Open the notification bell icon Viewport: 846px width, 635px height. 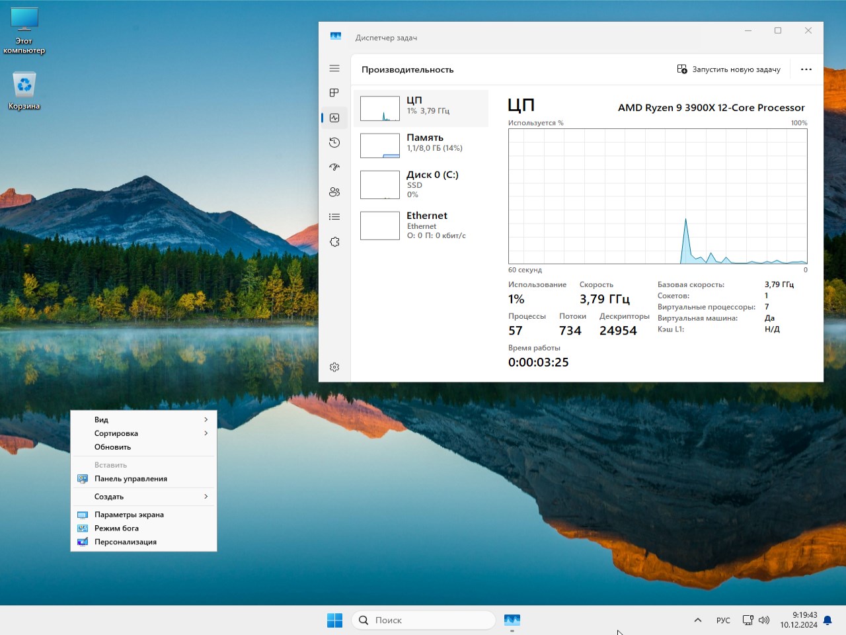click(827, 620)
